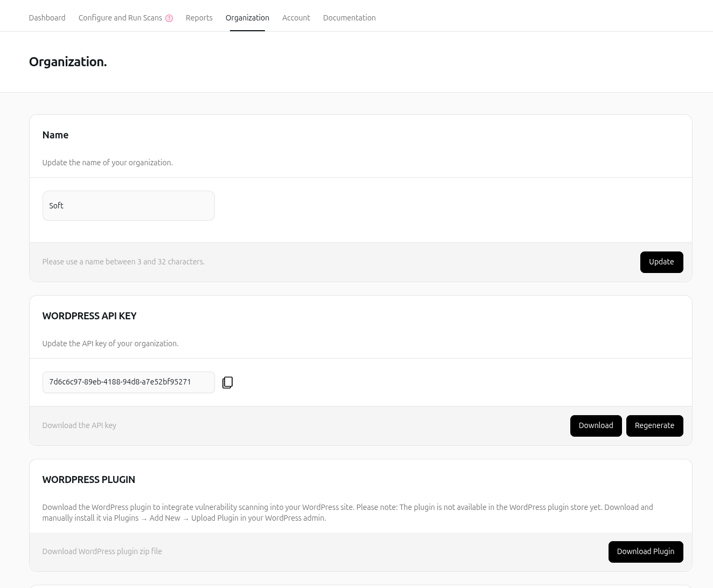Click the Download WordPress plugin zip file text
The height and width of the screenshot is (588, 713).
[x=102, y=551]
